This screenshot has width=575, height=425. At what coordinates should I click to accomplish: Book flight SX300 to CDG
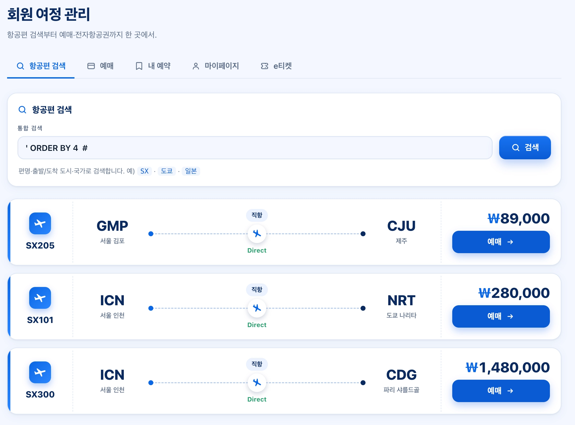point(501,391)
